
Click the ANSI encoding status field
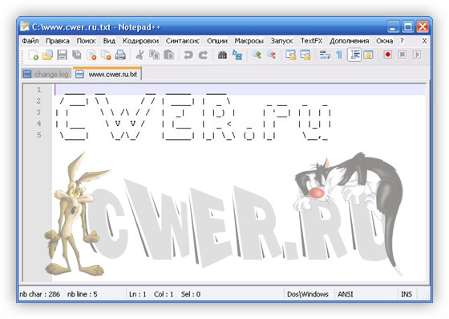pyautogui.click(x=346, y=294)
